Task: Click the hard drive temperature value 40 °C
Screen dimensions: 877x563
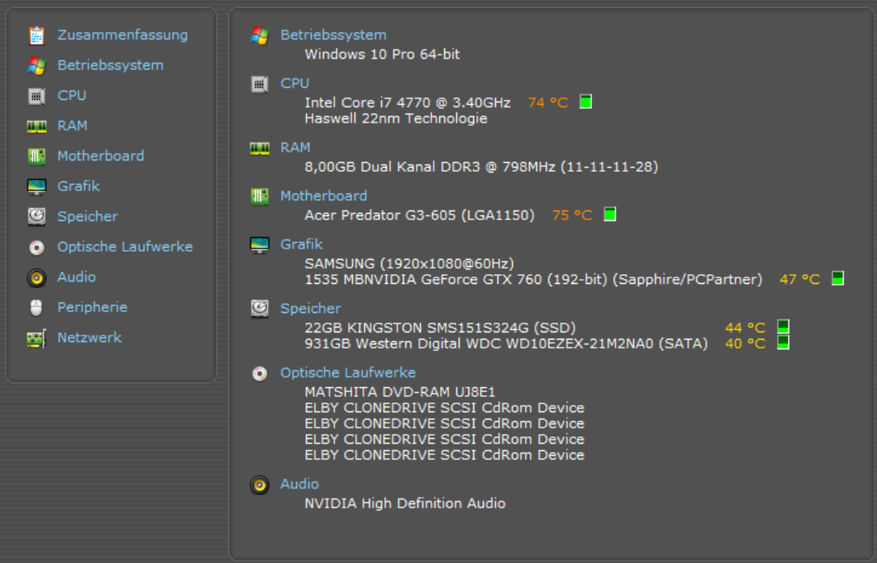Action: (745, 344)
